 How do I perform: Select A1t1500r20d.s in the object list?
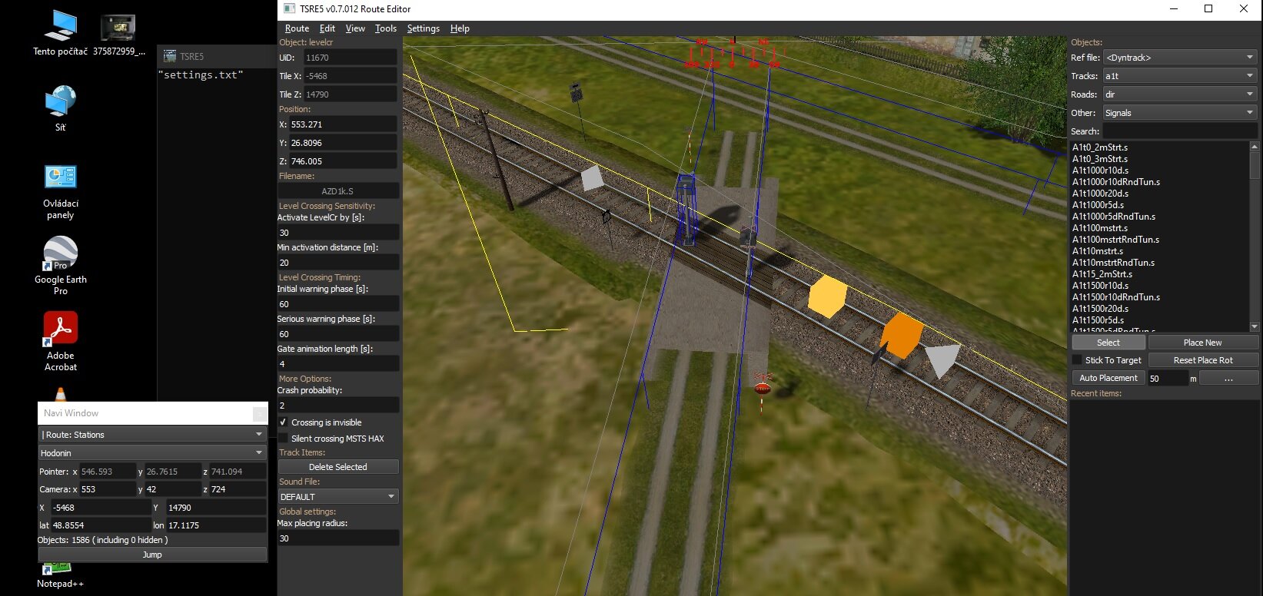pos(1100,309)
